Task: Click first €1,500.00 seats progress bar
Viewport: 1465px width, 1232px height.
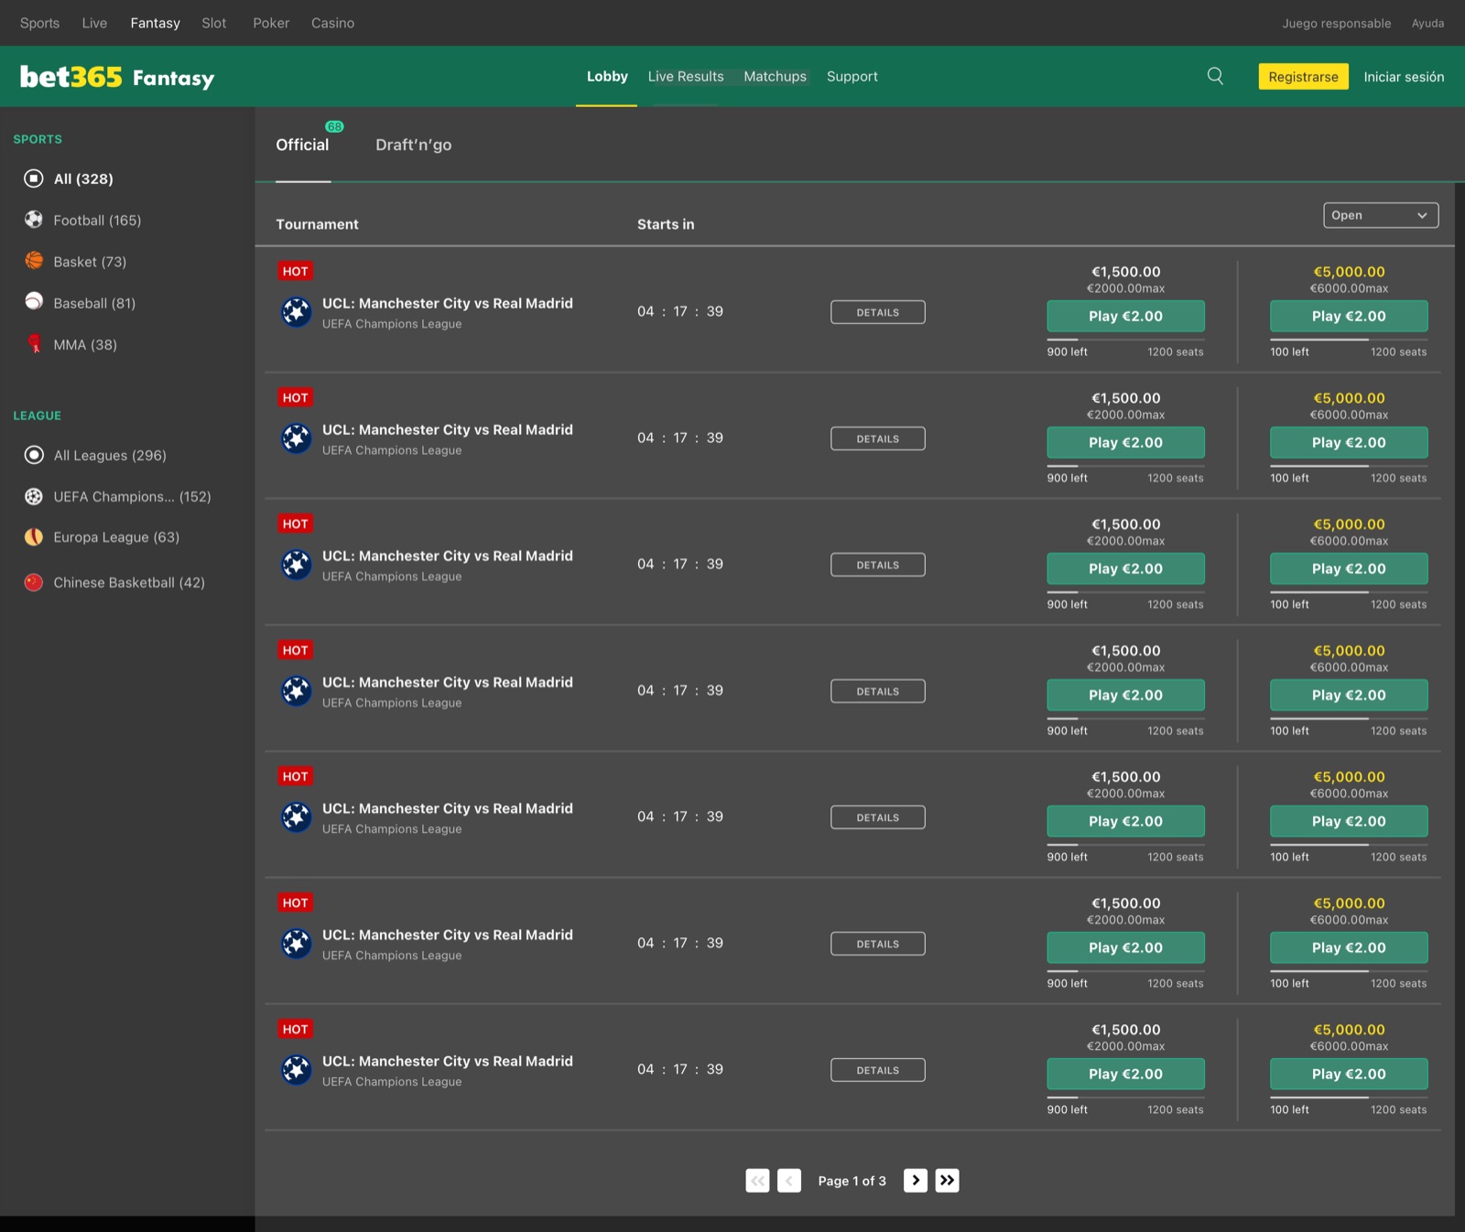Action: tap(1125, 340)
